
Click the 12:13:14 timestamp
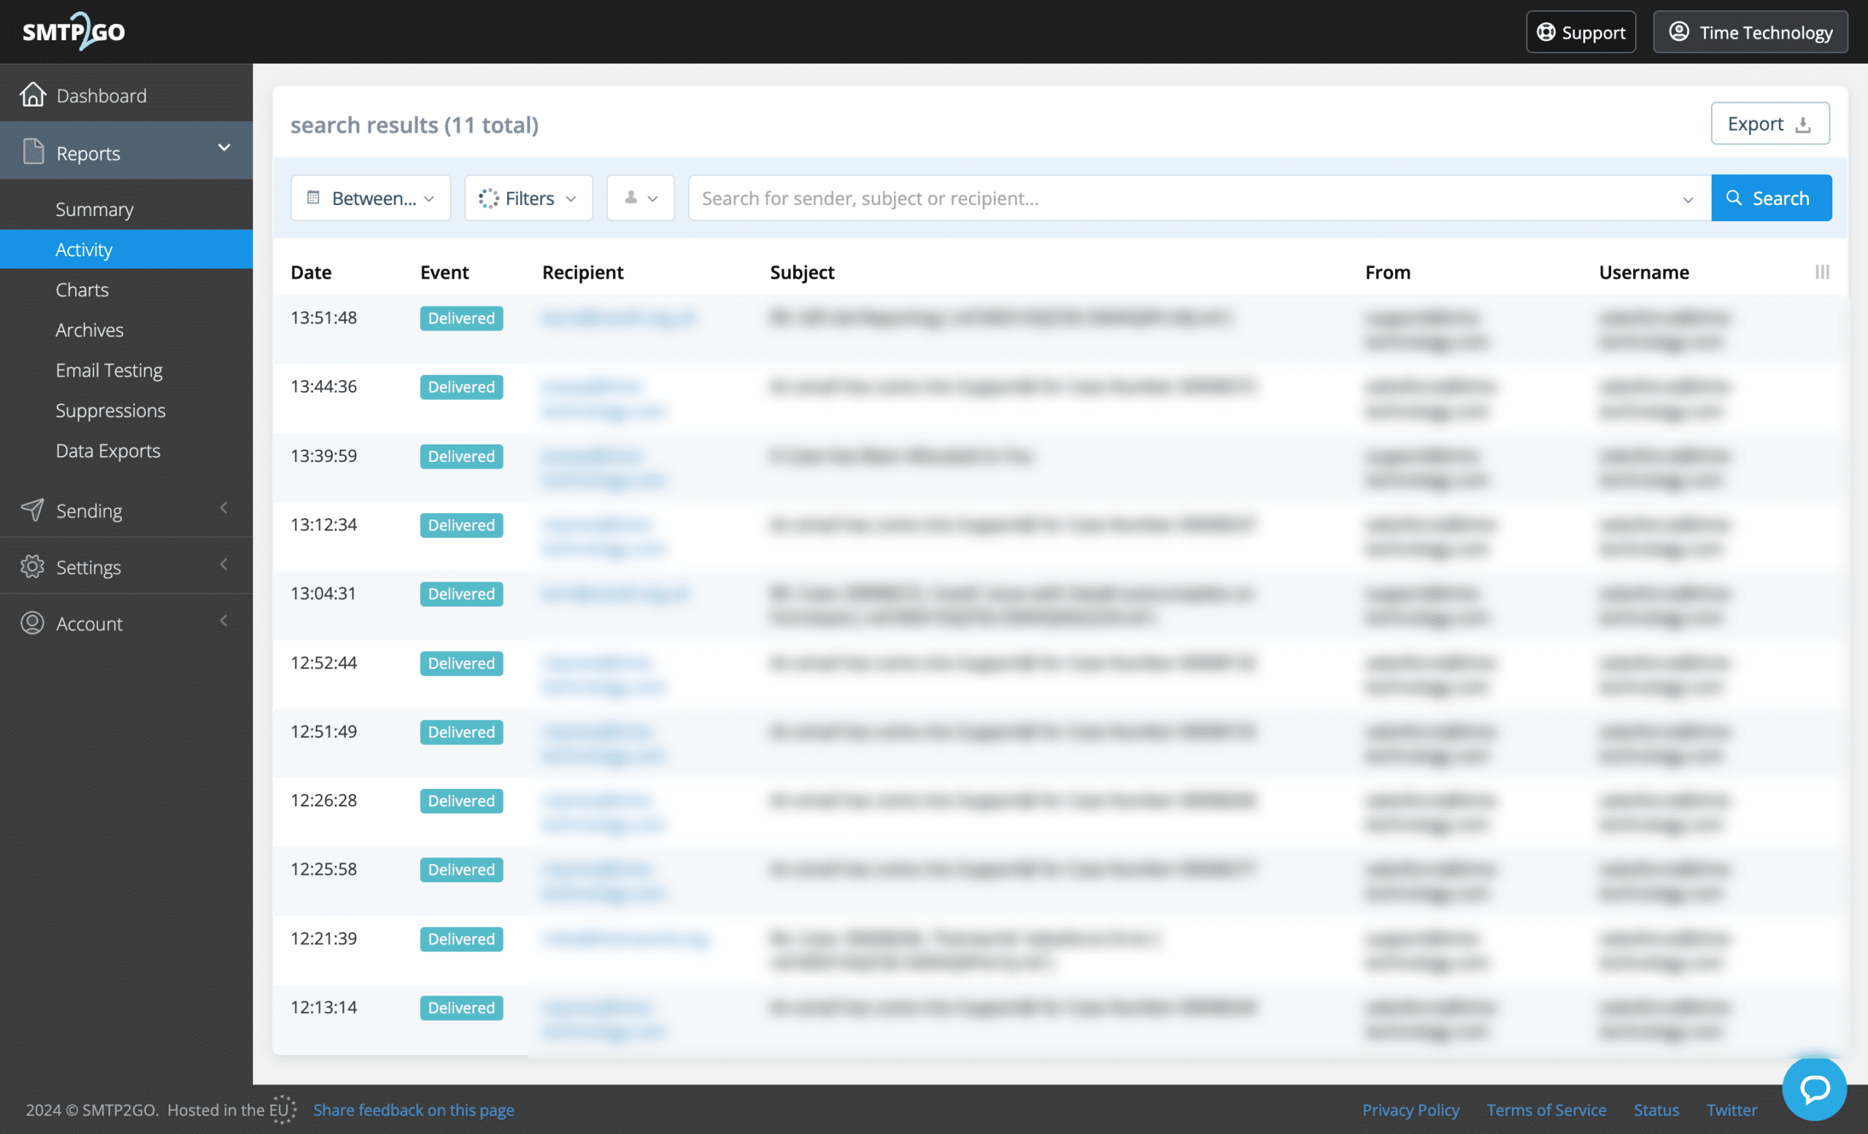coord(324,1008)
